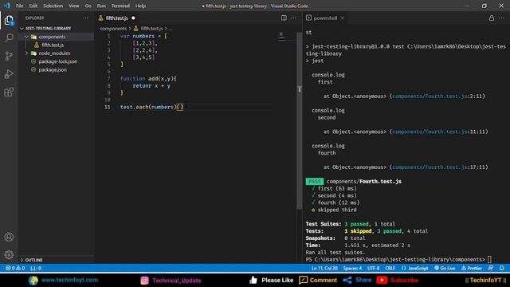This screenshot has height=287, width=510.
Task: Open notifications bell in status bar
Action: point(501,268)
